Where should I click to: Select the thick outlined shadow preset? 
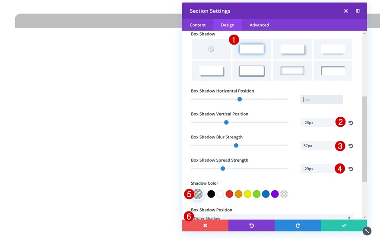(x=252, y=71)
